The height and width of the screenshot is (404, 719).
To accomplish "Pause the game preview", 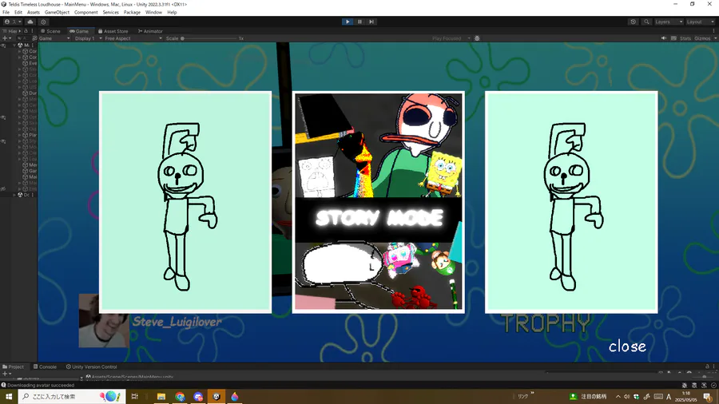I will coord(359,22).
